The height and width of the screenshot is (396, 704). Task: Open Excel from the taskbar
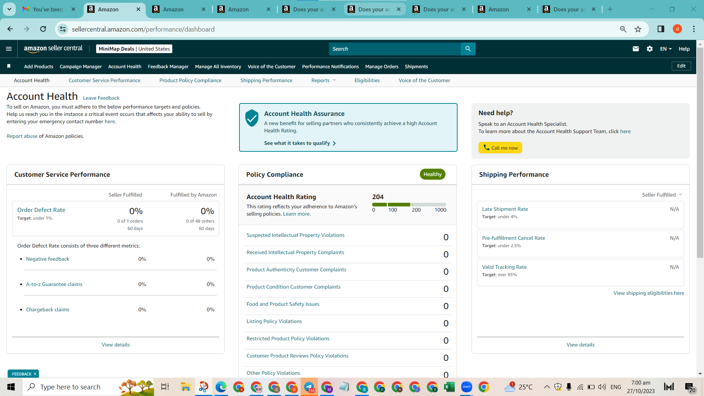(450, 387)
